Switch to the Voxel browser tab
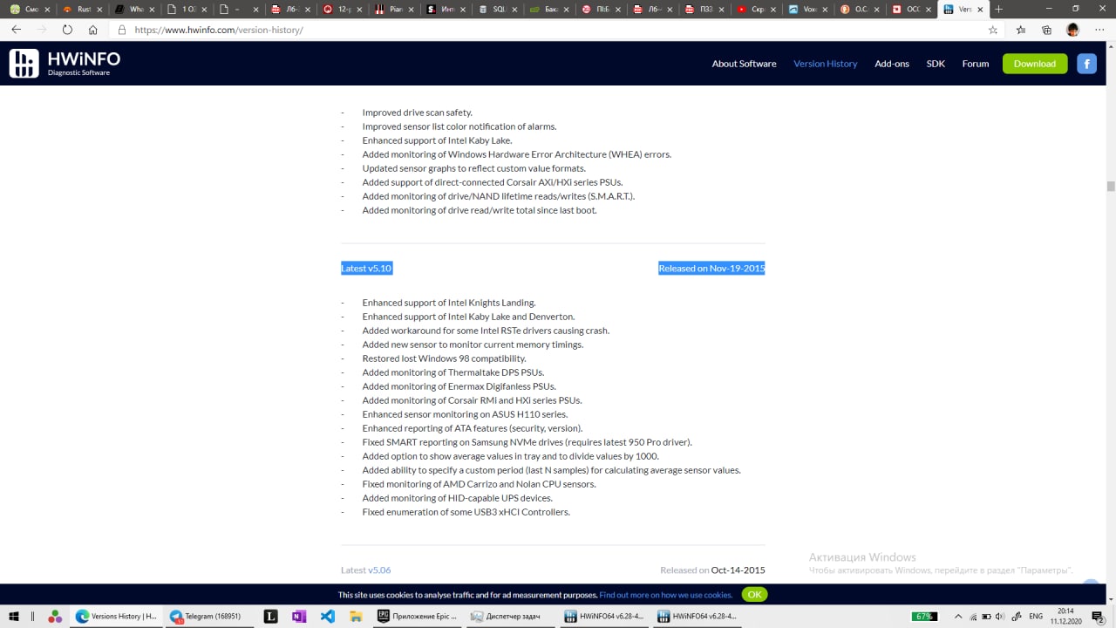Screen dimensions: 1116x628 pos(808,10)
